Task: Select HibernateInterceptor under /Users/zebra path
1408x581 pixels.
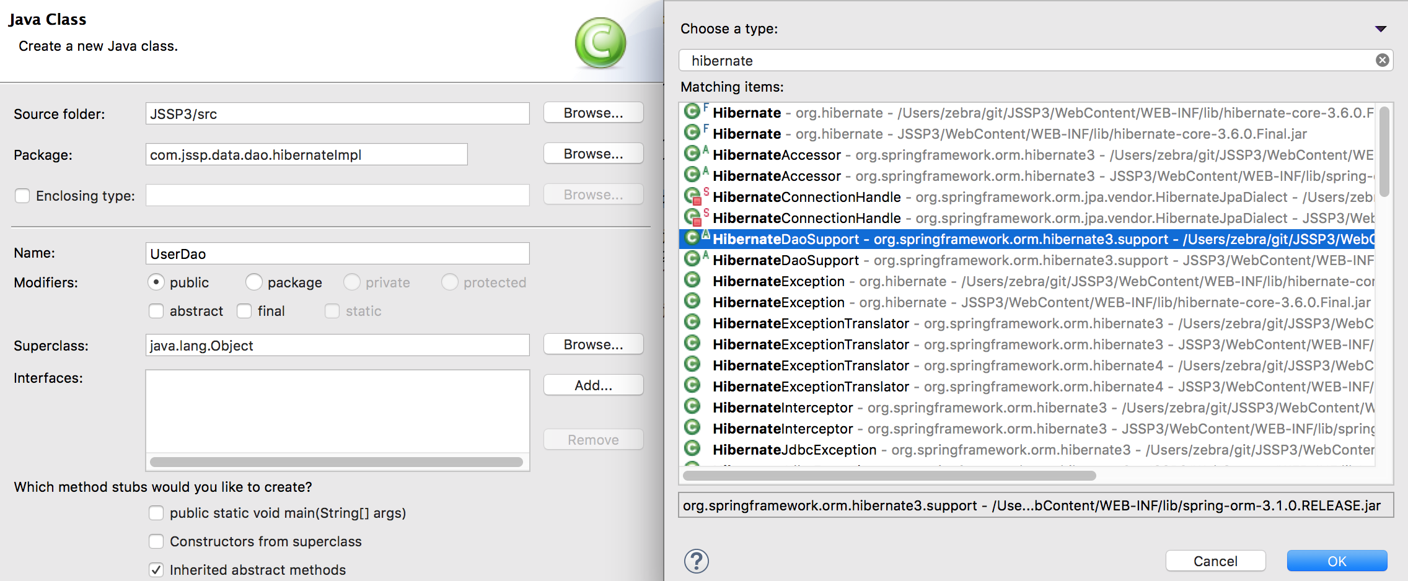Action: click(1027, 408)
